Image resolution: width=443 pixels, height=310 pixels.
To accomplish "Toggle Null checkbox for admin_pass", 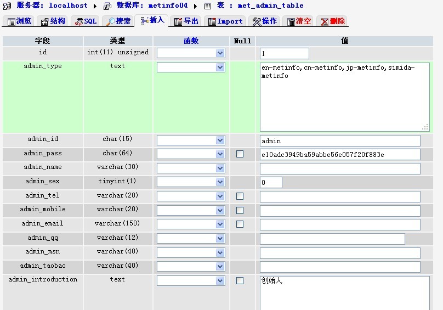I will click(240, 154).
